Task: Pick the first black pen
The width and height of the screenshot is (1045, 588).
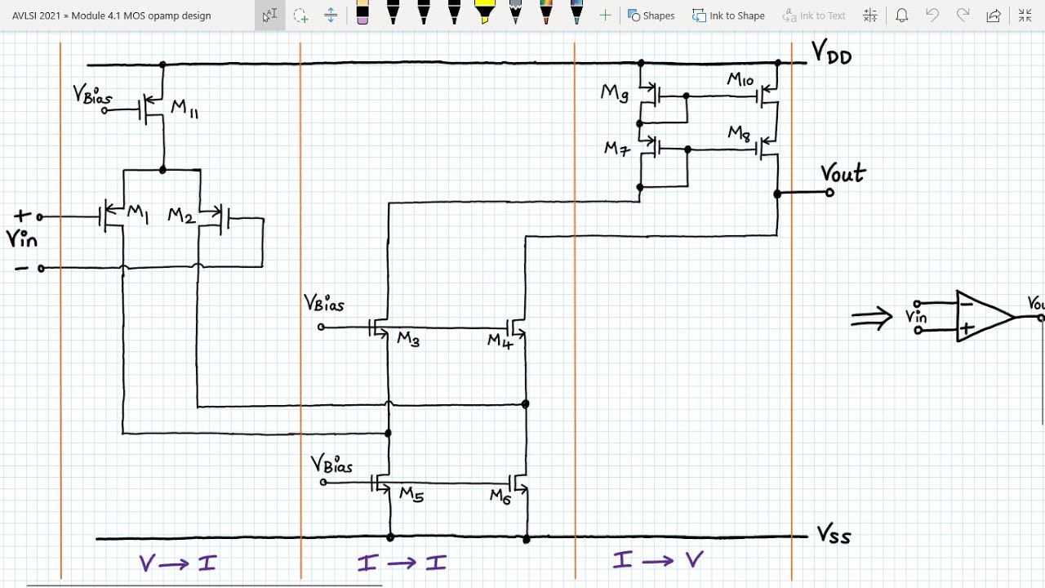Action: 393,14
